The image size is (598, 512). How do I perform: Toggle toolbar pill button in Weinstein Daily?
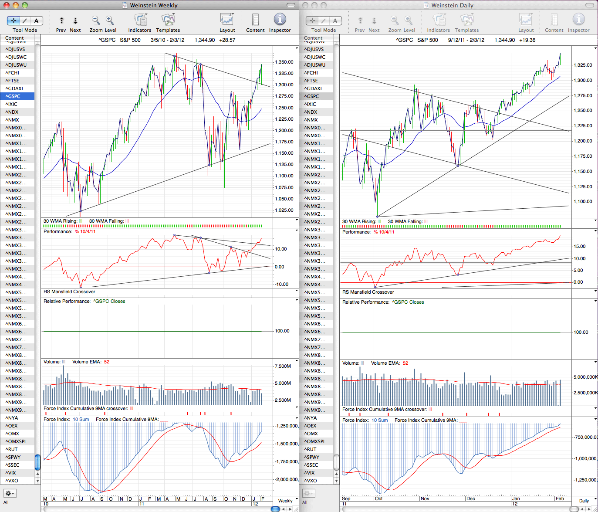click(590, 5)
